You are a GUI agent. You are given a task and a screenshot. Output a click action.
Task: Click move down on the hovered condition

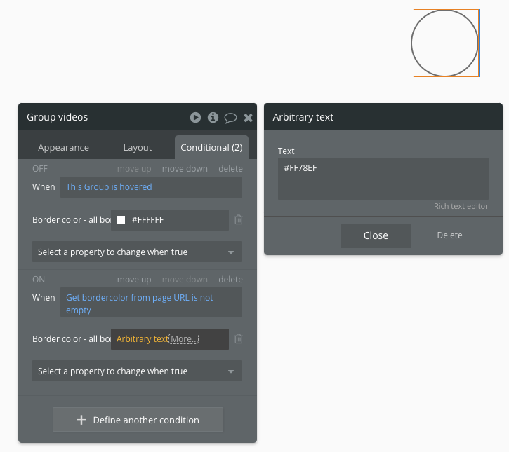pyautogui.click(x=185, y=169)
